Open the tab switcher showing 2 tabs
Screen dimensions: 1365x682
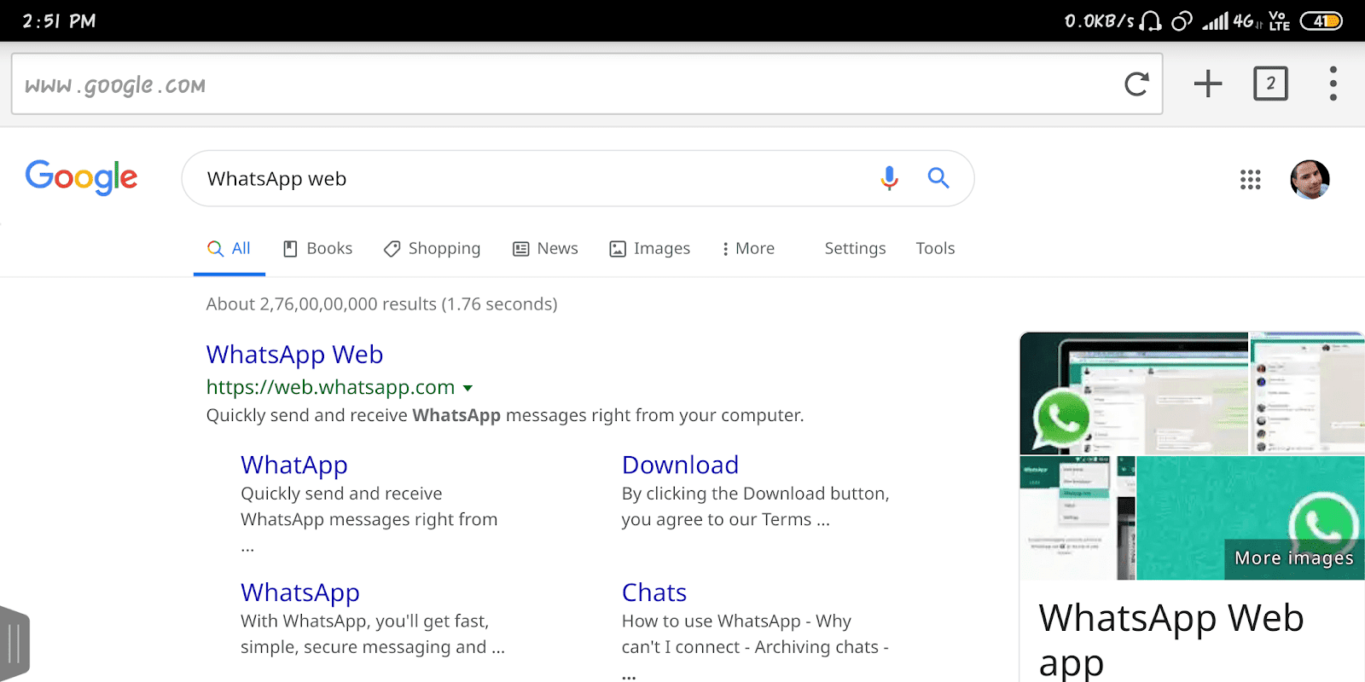[1270, 84]
